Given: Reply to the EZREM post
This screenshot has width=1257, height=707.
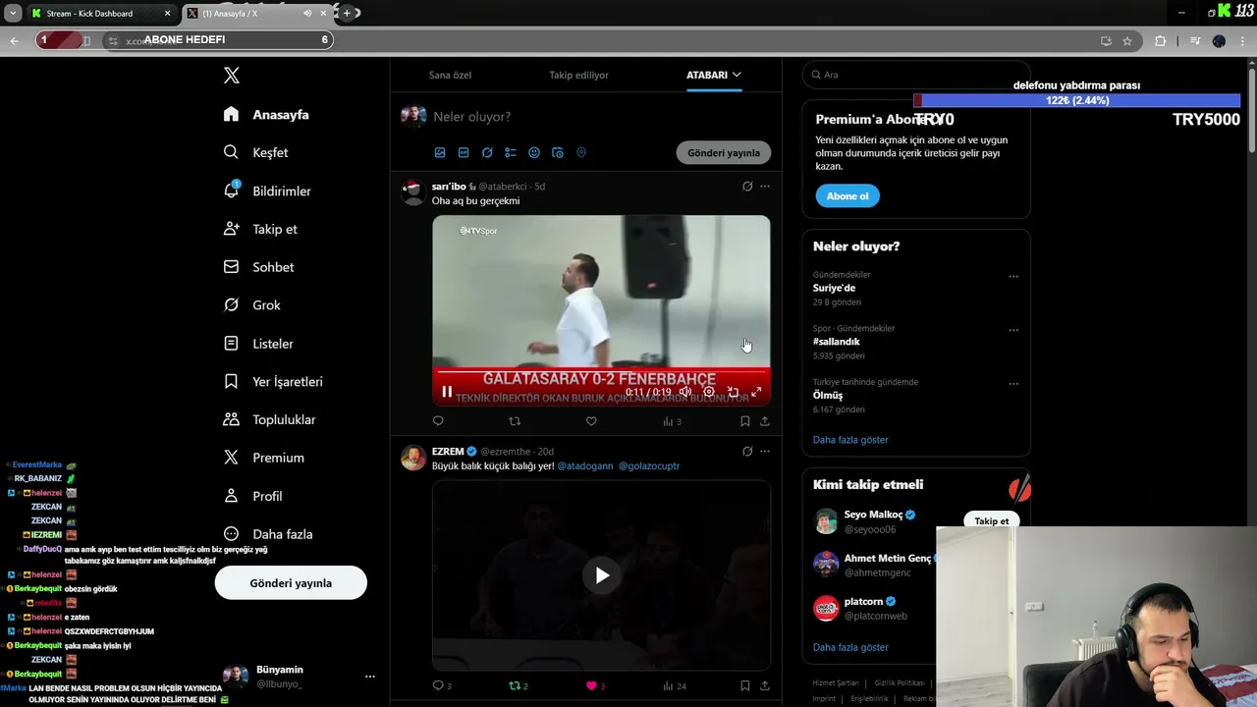Looking at the screenshot, I should [x=442, y=685].
